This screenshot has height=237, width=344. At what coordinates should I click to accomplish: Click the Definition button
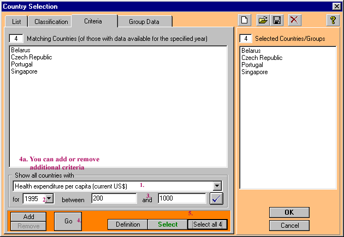pyautogui.click(x=128, y=224)
